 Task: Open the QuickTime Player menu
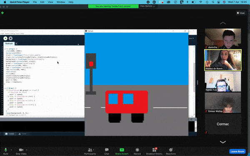[x=20, y=2]
